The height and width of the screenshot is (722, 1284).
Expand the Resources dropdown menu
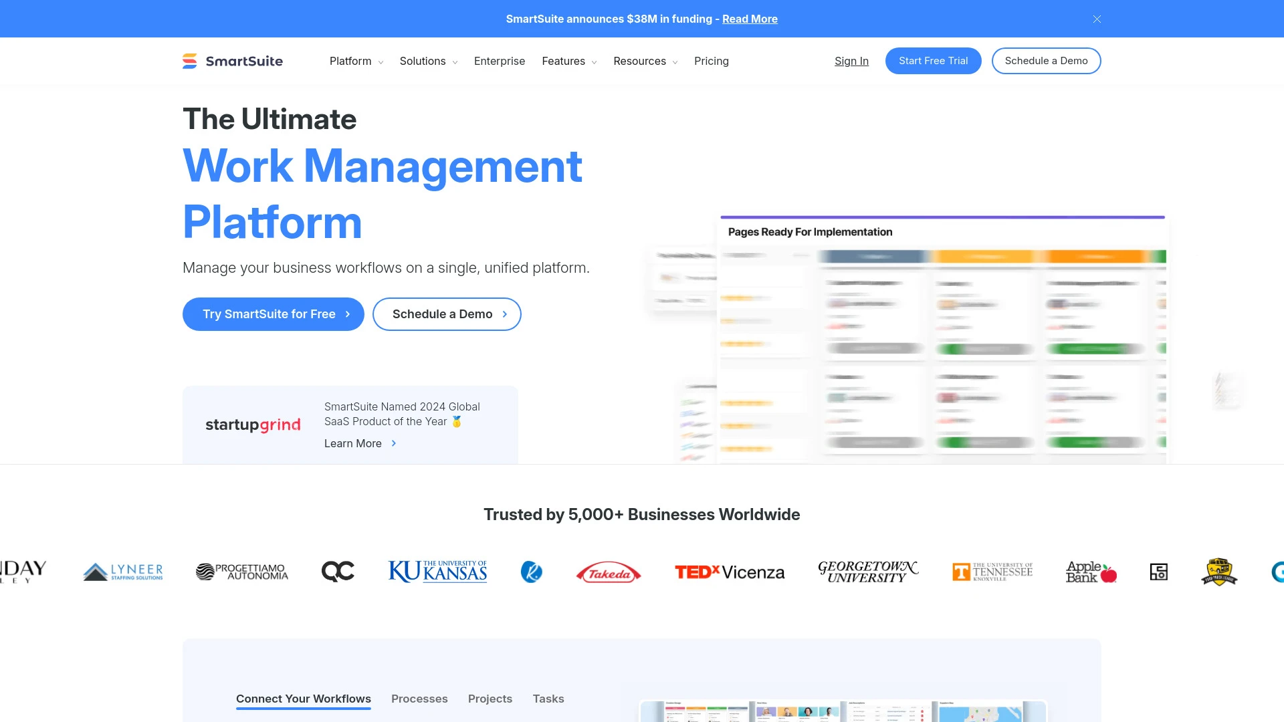click(x=645, y=61)
